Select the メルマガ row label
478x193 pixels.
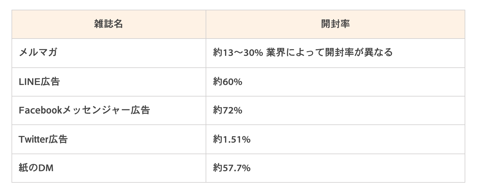point(38,53)
